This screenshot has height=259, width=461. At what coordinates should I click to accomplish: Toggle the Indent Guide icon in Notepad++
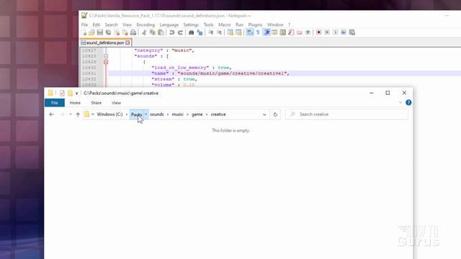coord(267,32)
